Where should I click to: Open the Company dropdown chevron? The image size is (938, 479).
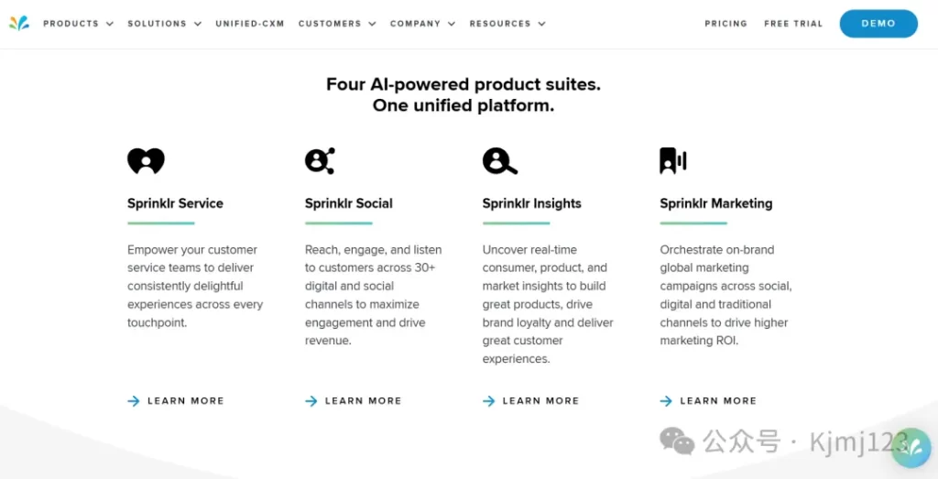click(452, 24)
